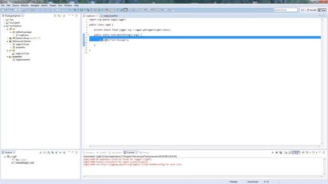Click the Debug bug icon in toolbar

click(75, 10)
